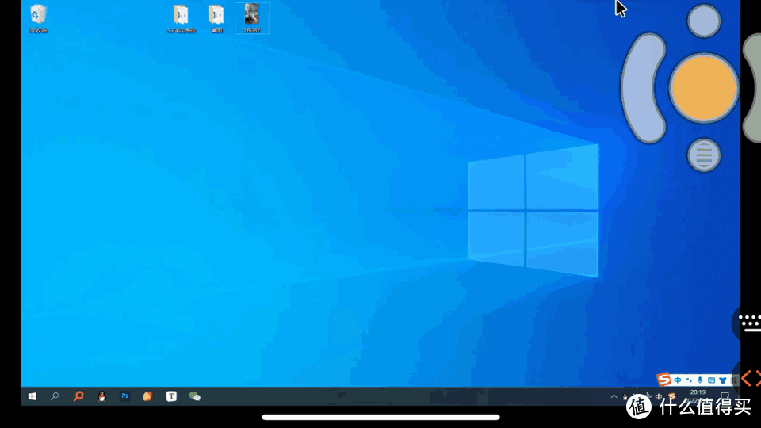761x428 pixels.
Task: Toggle the tray 中 input language indicator
Action: 659,396
